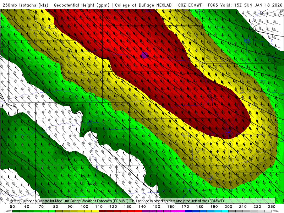This screenshot has height=213, width=284.
Task: Pick the cyan swatch just left of 200
Action: (225, 211)
